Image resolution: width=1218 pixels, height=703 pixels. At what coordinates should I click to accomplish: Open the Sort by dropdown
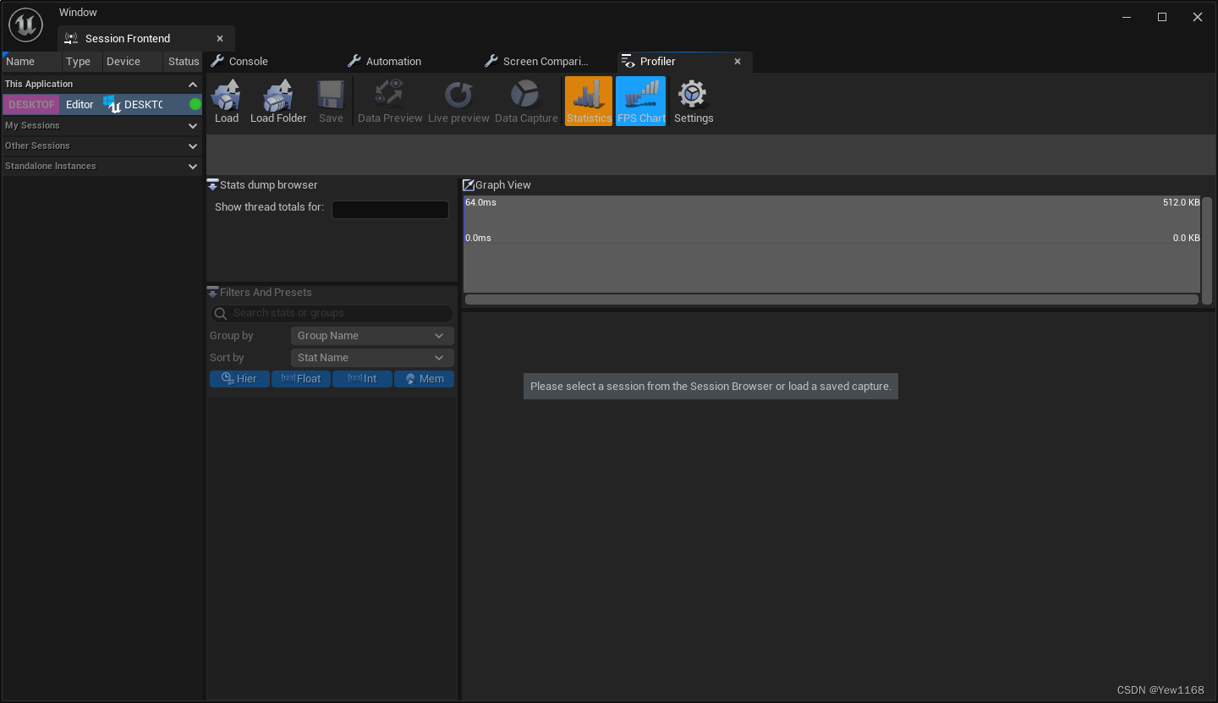(x=372, y=358)
